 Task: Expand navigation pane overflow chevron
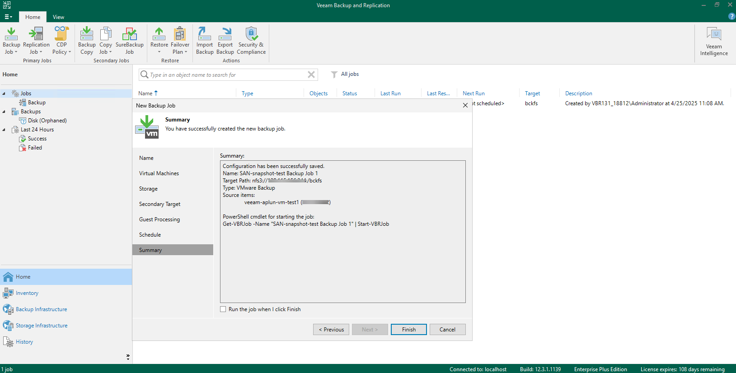pos(128,357)
